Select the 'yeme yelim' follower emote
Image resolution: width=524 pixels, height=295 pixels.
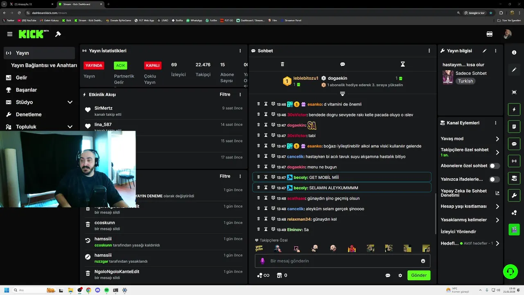pyautogui.click(x=259, y=248)
